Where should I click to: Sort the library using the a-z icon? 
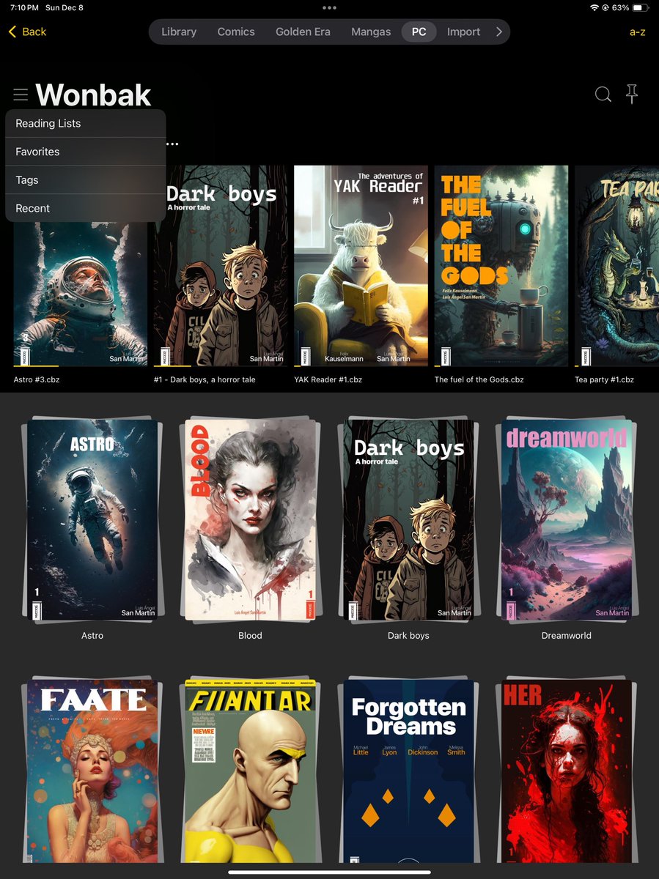[637, 32]
